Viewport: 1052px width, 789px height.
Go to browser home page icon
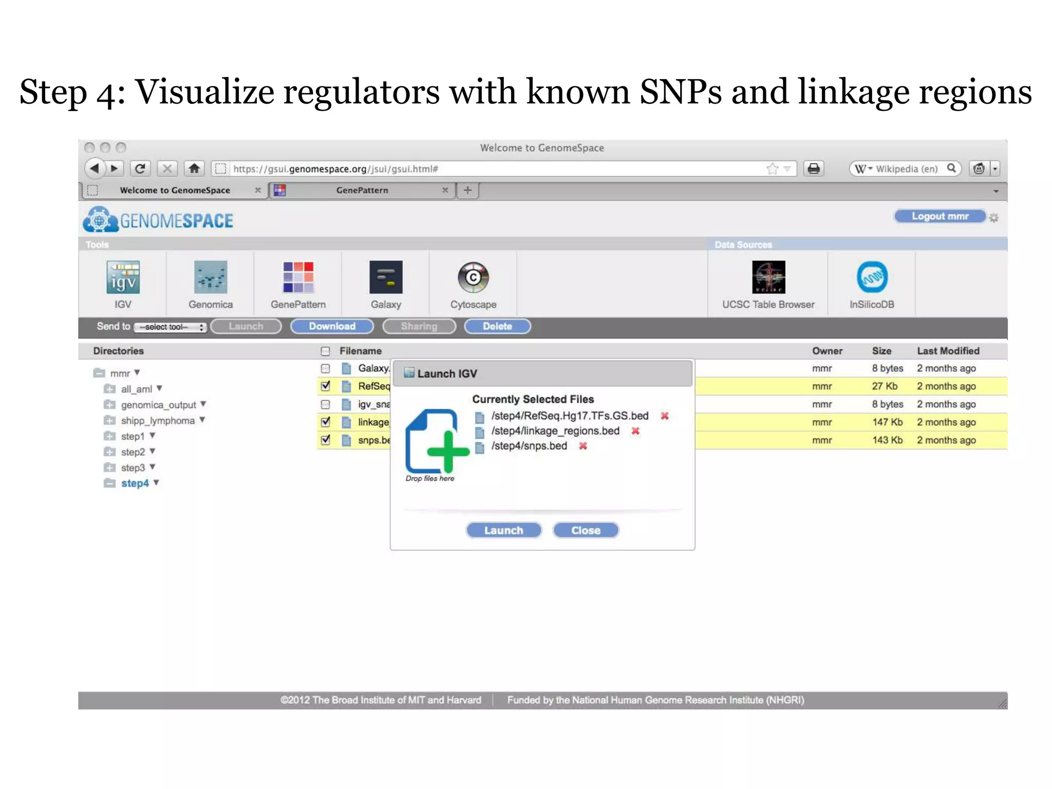194,168
